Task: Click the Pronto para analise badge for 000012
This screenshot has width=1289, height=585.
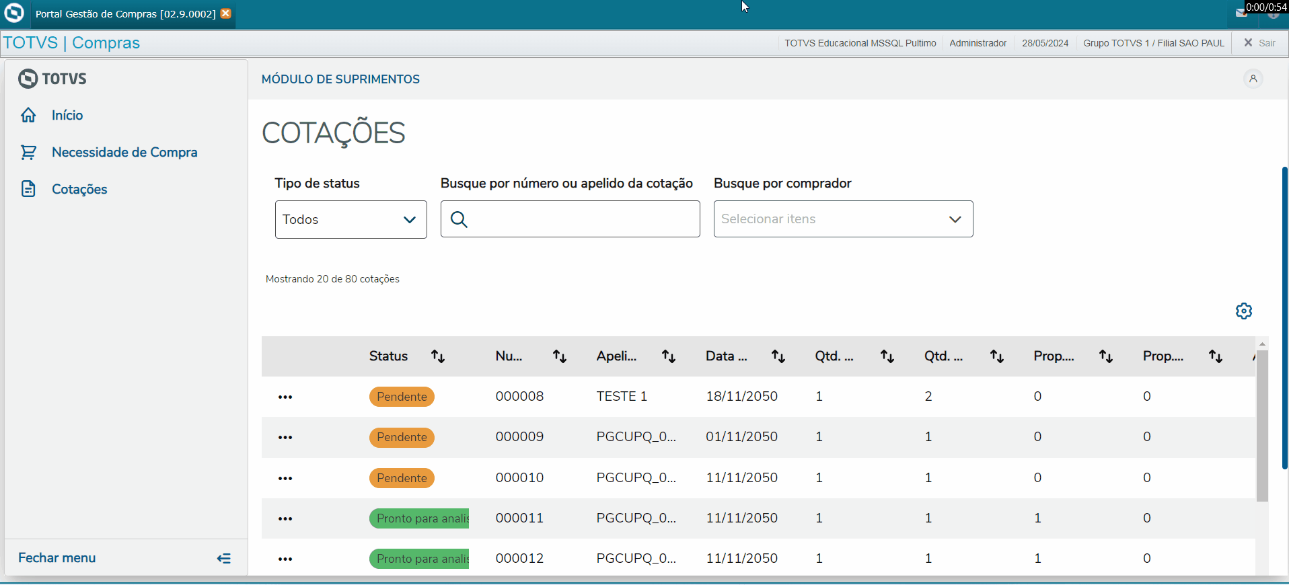Action: tap(419, 559)
